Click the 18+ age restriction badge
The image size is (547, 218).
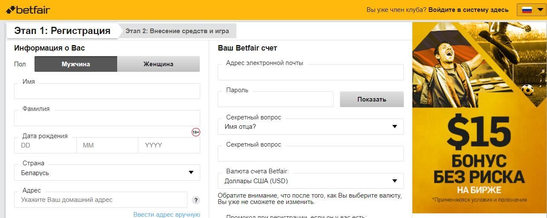click(196, 132)
